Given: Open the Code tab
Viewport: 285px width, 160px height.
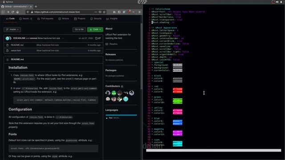Looking at the screenshot, I should click(x=10, y=19).
